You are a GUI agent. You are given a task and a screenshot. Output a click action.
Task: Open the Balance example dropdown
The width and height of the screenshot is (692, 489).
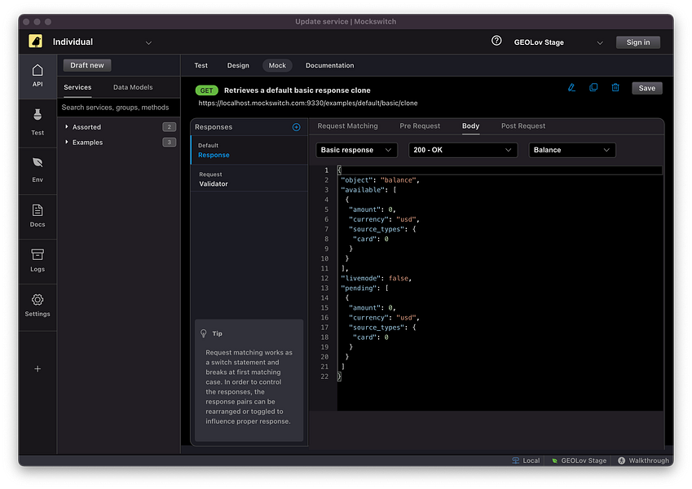tap(572, 150)
